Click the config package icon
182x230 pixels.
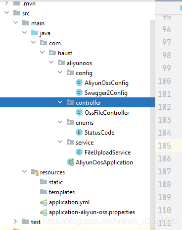70,73
